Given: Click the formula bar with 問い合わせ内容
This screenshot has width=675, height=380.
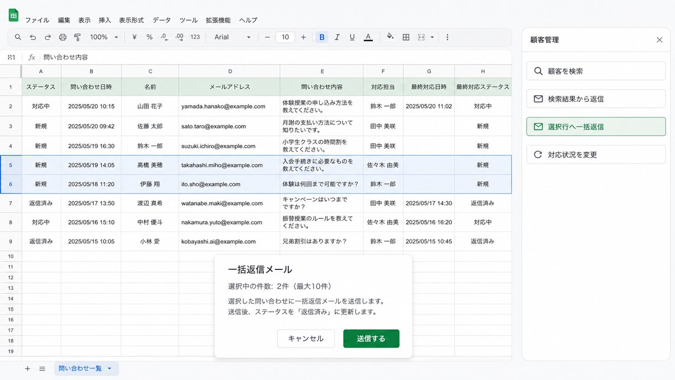Looking at the screenshot, I should 276,57.
